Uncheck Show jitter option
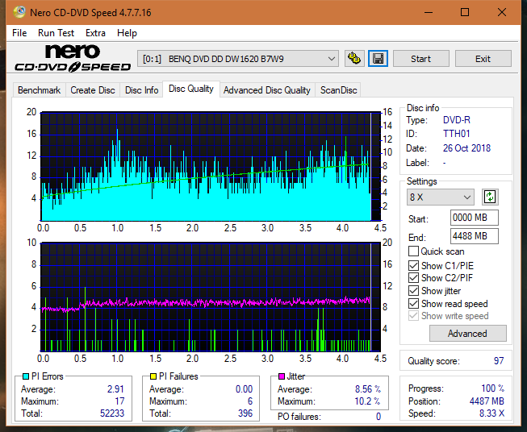Image resolution: width=527 pixels, height=432 pixels. pyautogui.click(x=413, y=291)
